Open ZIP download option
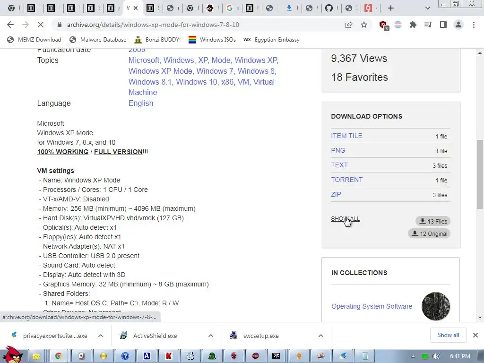The width and height of the screenshot is (484, 363). click(x=336, y=194)
